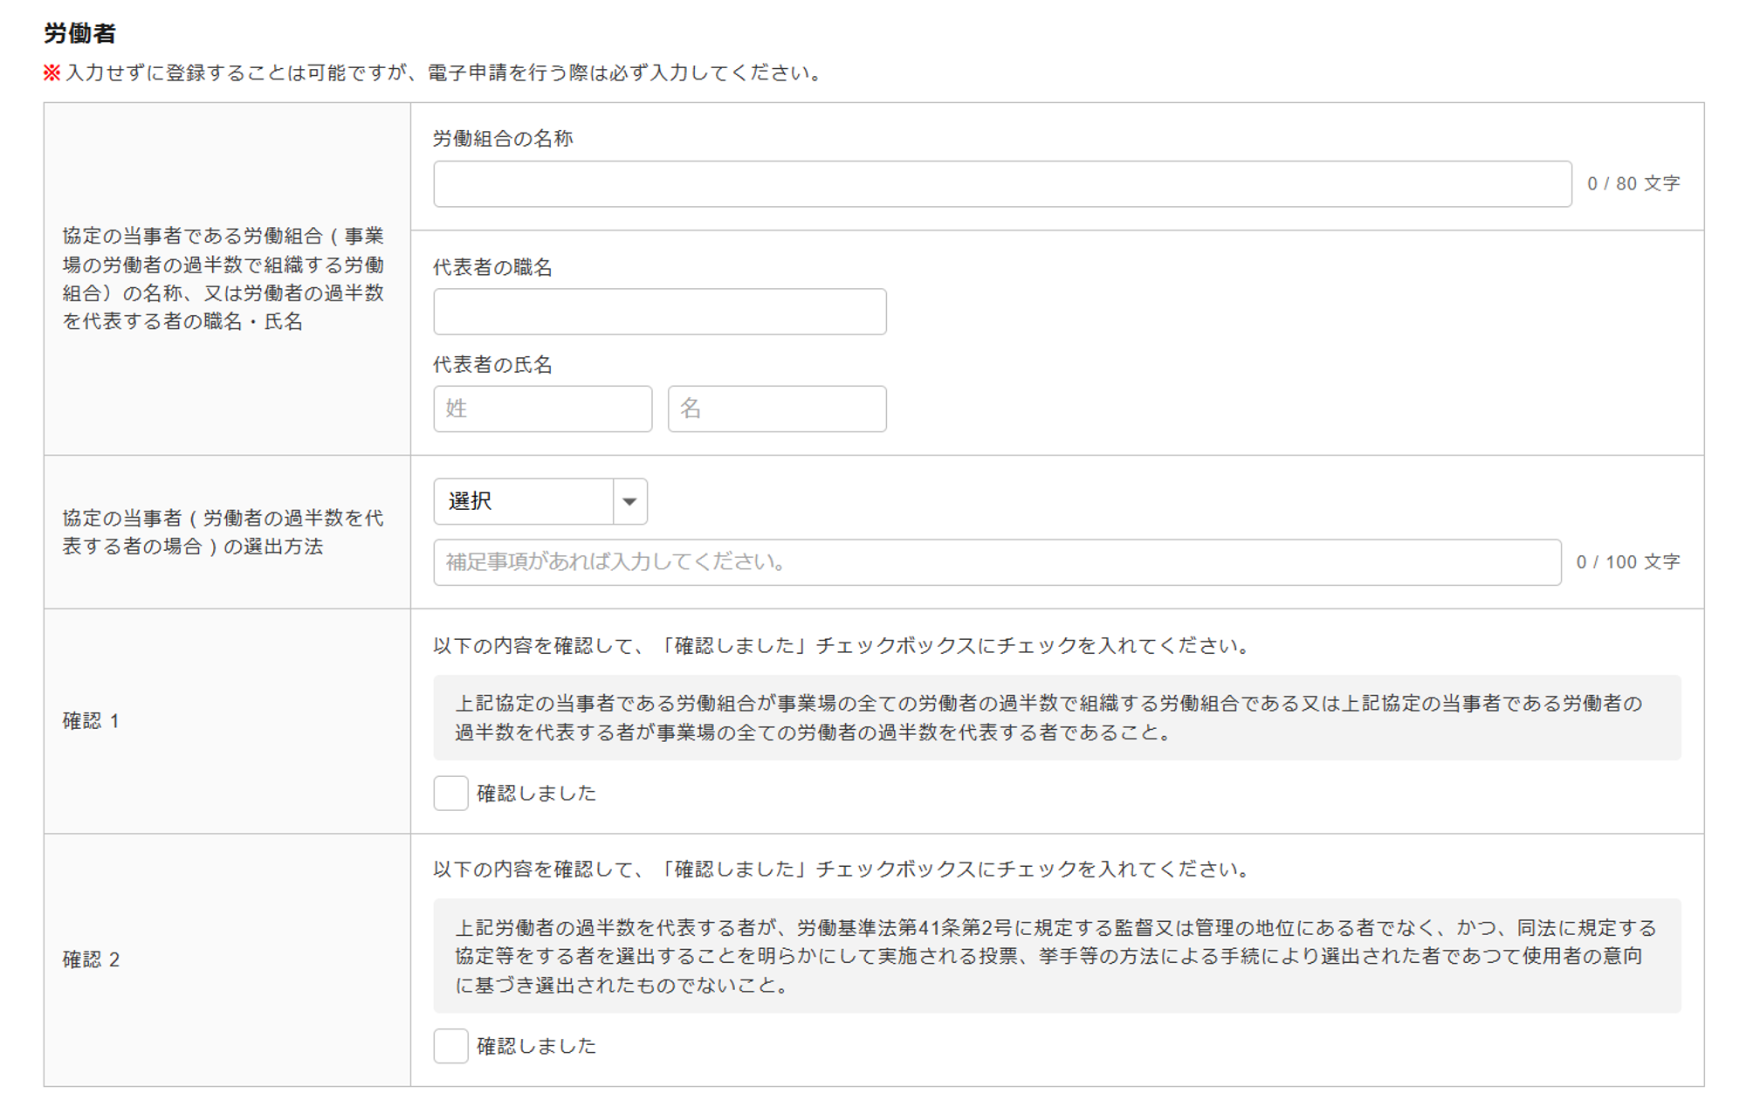Click the 労働組合の名称 text field

[x=1001, y=184]
